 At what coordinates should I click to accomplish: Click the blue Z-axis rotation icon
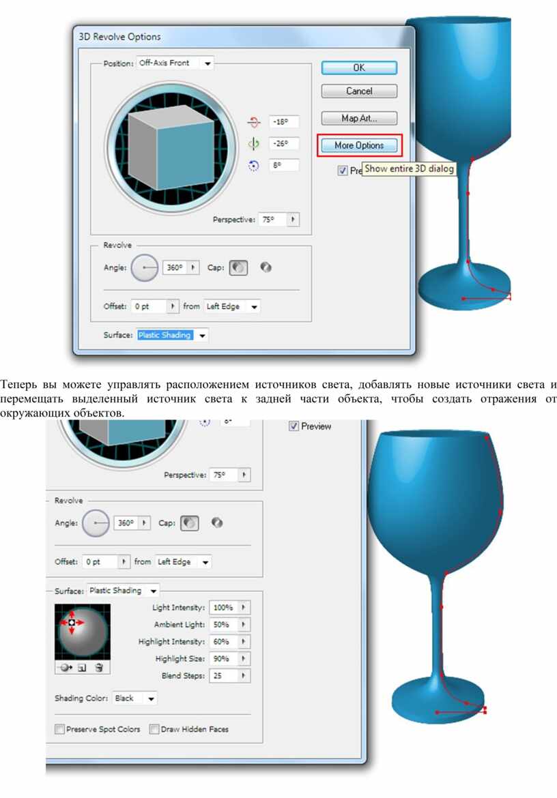254,165
